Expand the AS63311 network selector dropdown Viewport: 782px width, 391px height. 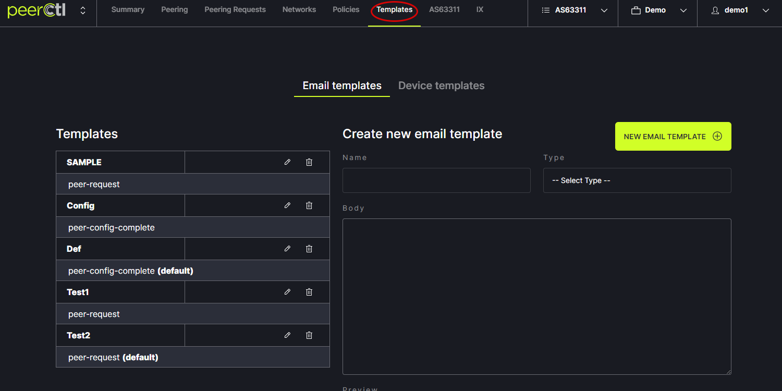click(x=573, y=10)
